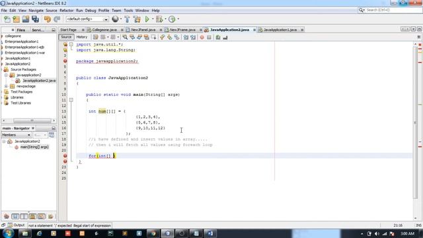Click the Build Project hammer icon
The image size is (423, 238).
(x=127, y=19)
